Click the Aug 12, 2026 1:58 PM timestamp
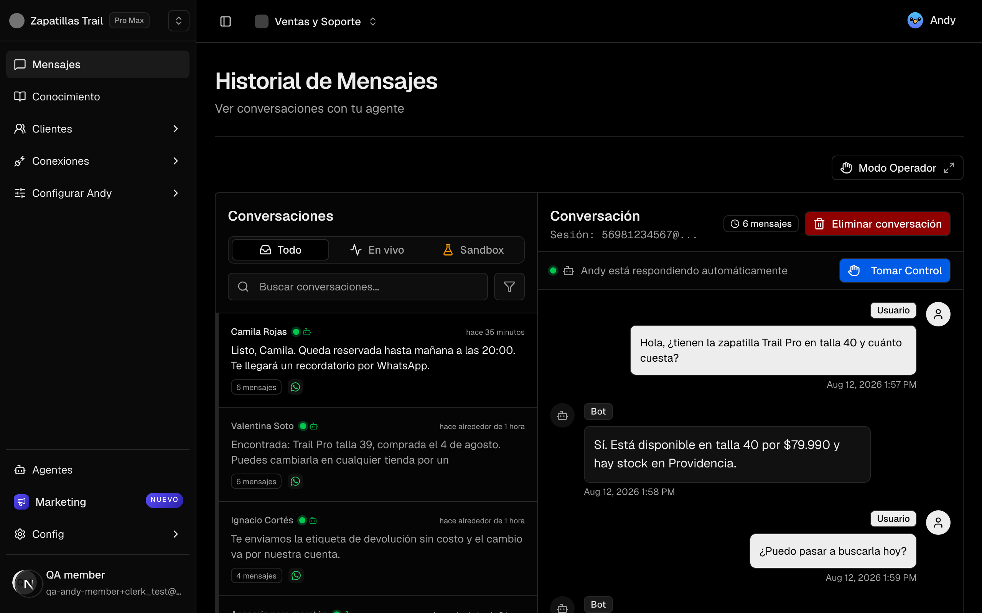Viewport: 982px width, 613px height. 629,492
